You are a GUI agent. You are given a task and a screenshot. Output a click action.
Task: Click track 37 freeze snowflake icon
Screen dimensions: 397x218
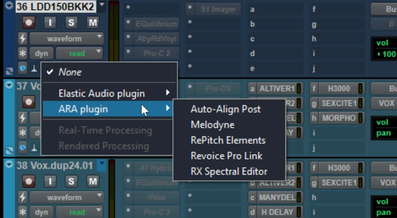(x=22, y=133)
